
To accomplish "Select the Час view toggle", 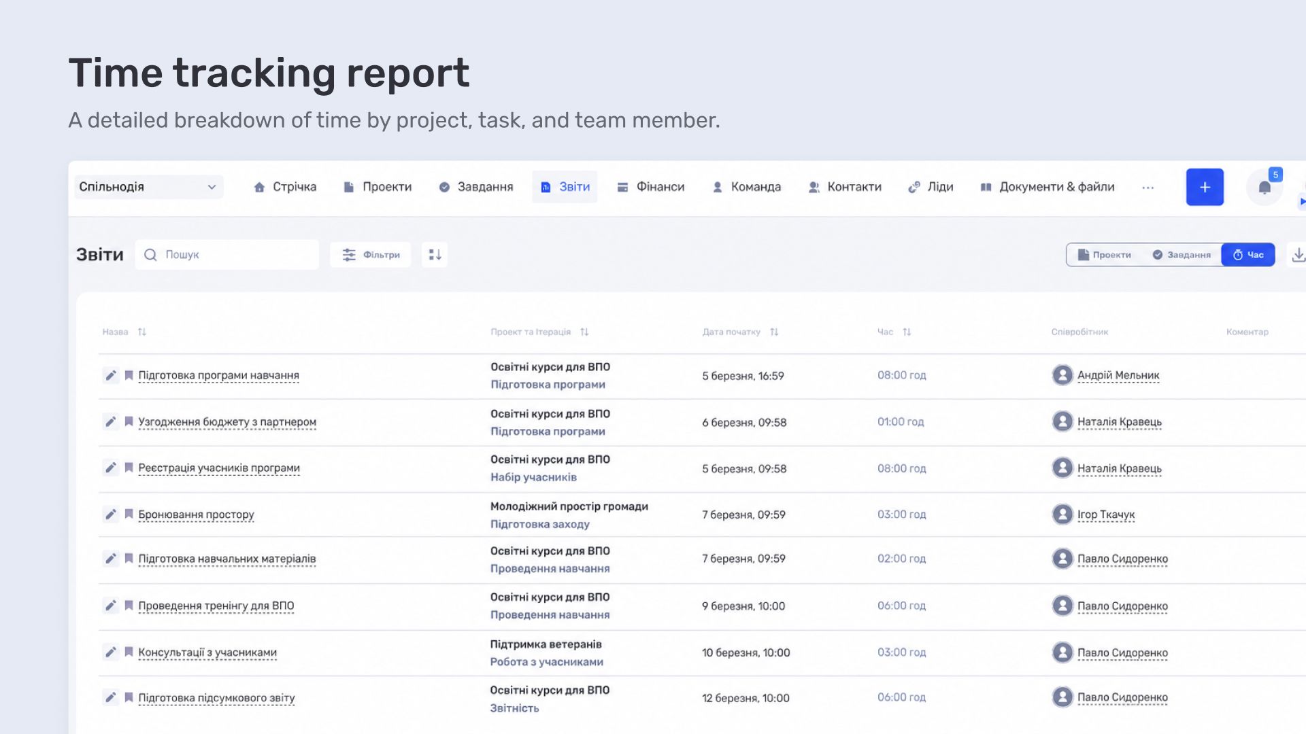I will (x=1248, y=255).
